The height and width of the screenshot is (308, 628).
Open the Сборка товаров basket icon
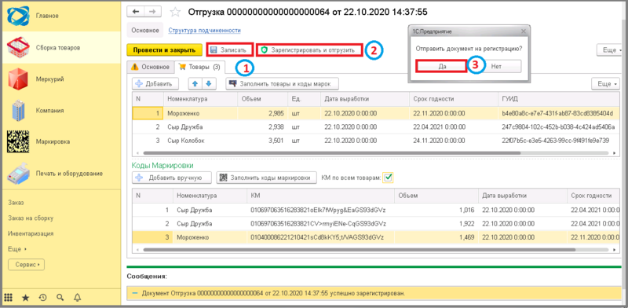tap(18, 47)
